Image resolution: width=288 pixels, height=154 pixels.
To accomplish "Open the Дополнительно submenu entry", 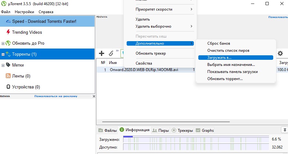I will tap(160, 43).
